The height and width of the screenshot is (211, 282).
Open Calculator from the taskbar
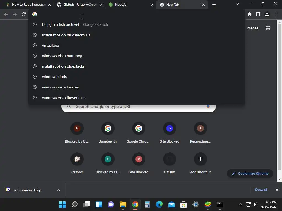147,204
